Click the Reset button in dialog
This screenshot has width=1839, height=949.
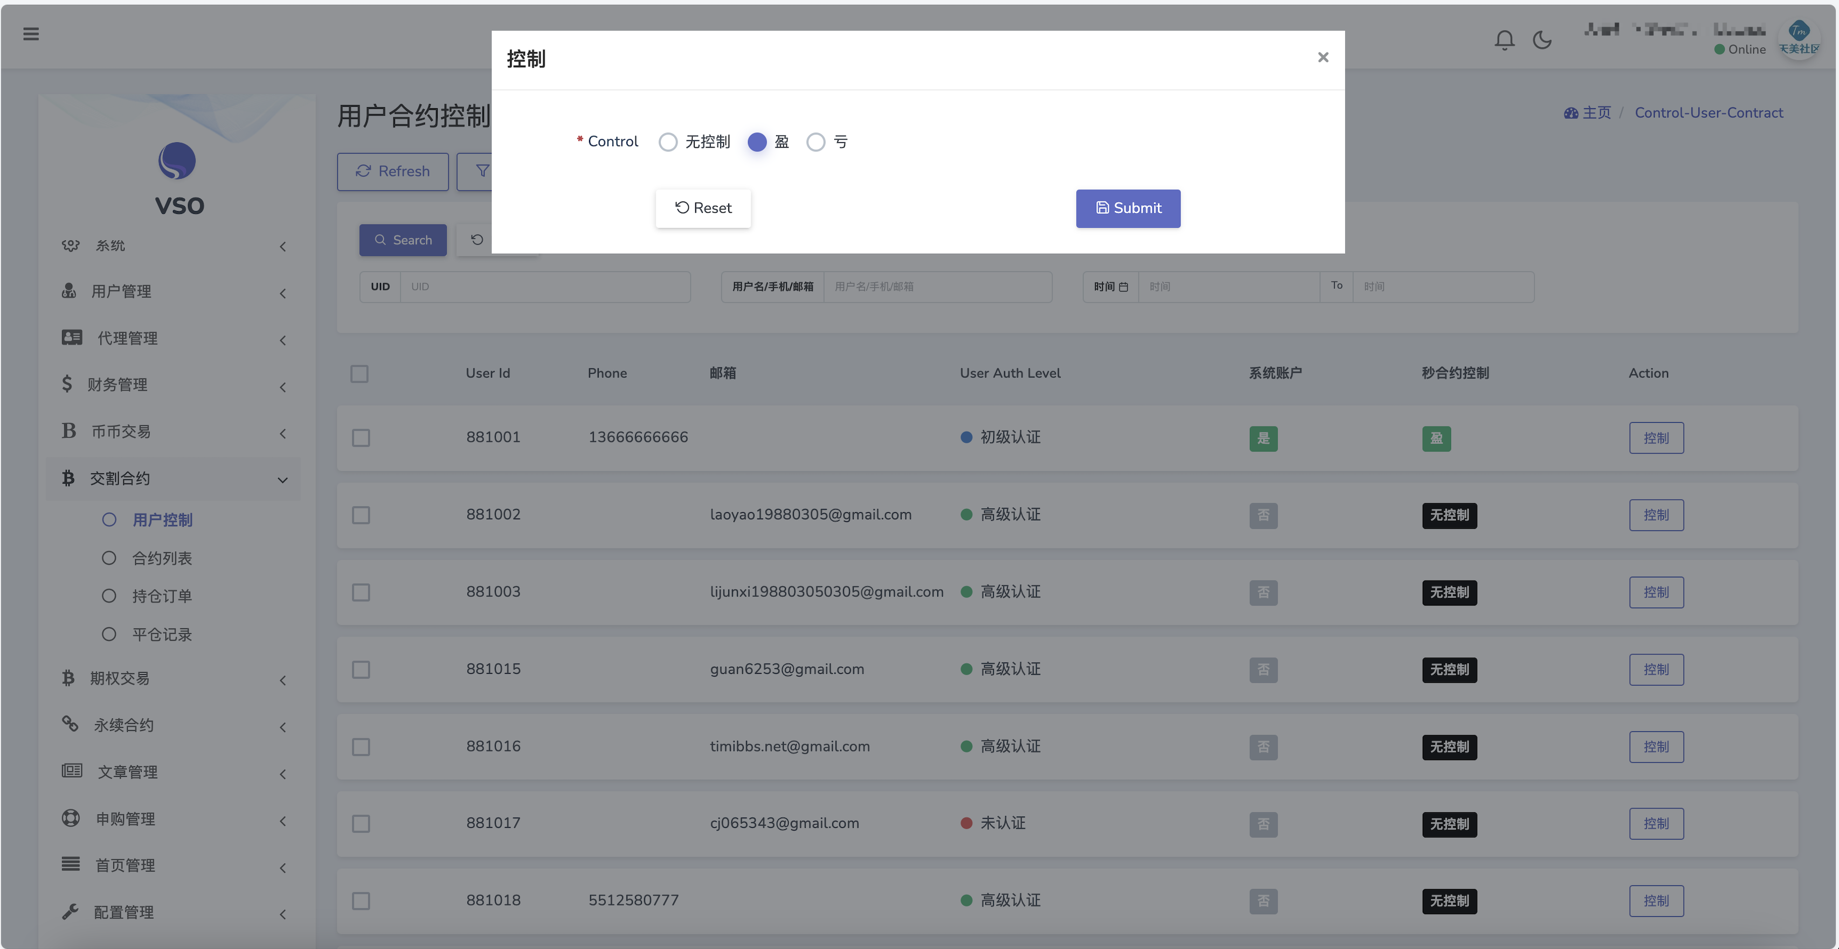702,208
